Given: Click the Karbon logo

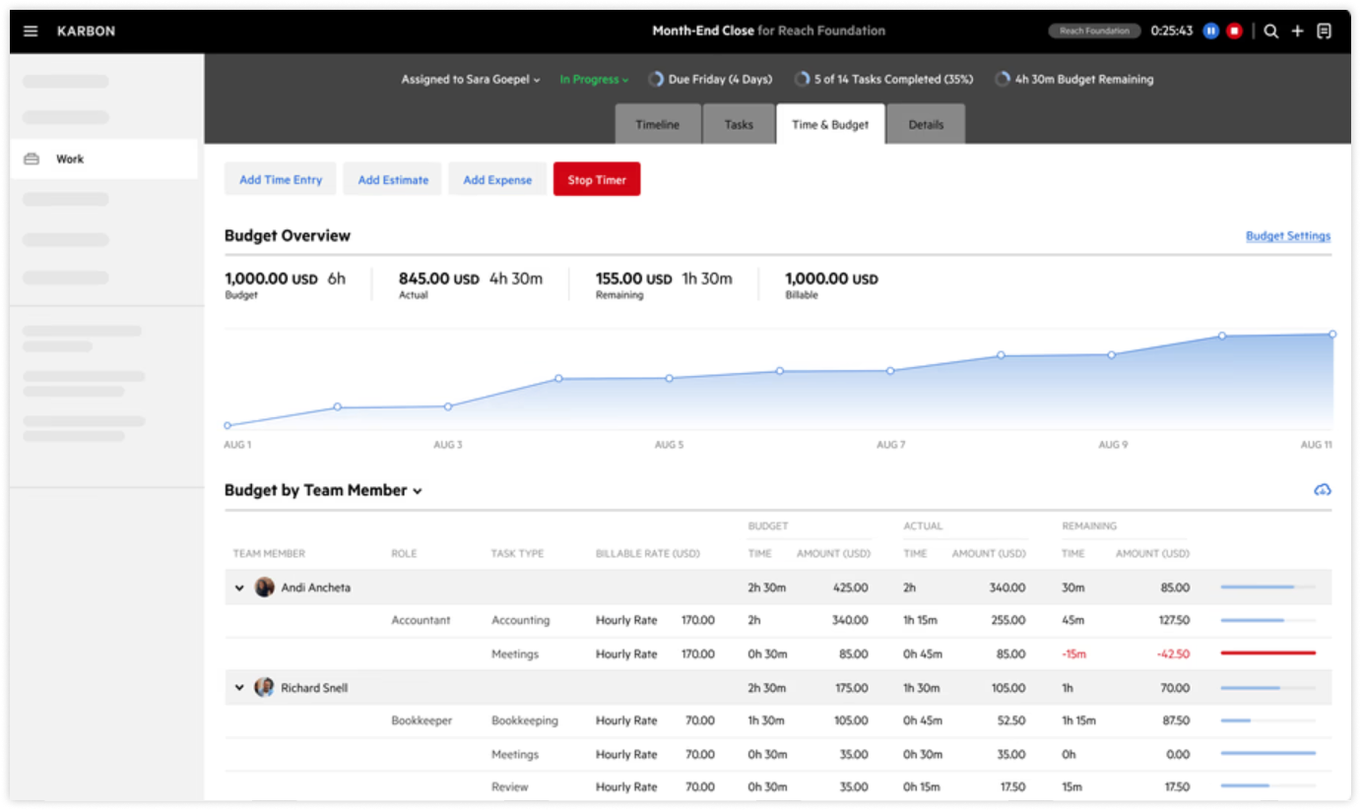Looking at the screenshot, I should coord(86,31).
